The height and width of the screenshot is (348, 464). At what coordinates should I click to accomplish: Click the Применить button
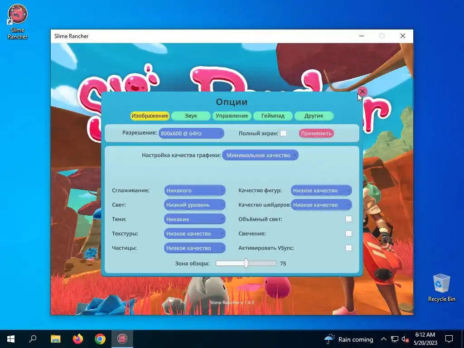[316, 133]
